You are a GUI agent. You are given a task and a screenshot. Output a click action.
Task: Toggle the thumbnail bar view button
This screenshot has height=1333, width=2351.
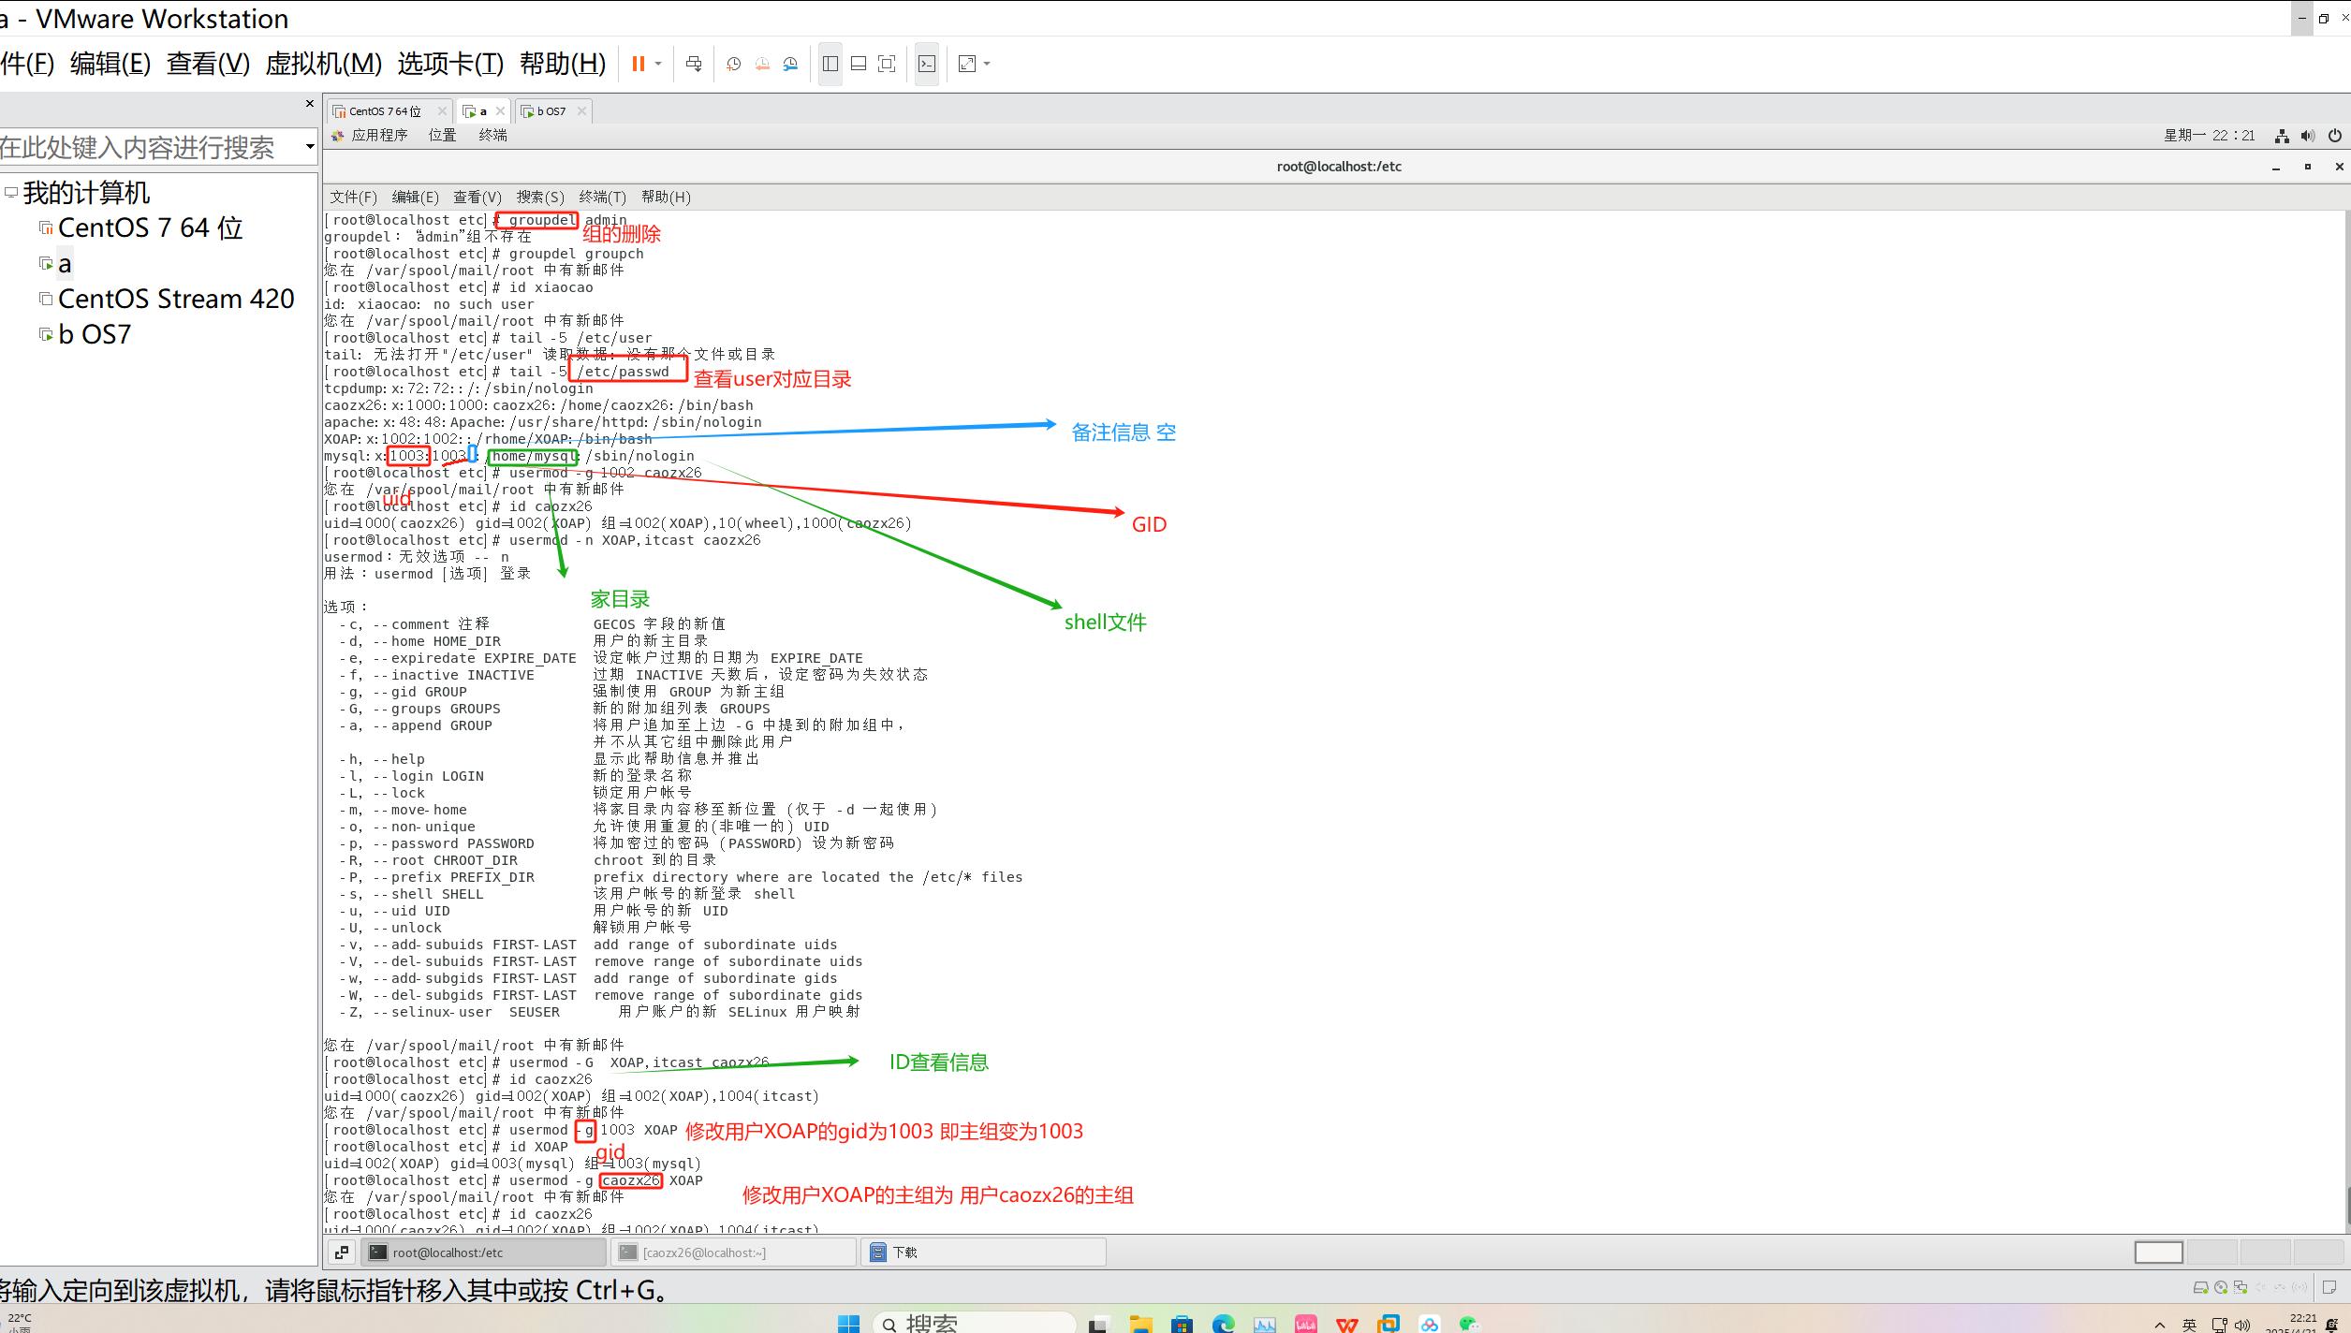859,64
